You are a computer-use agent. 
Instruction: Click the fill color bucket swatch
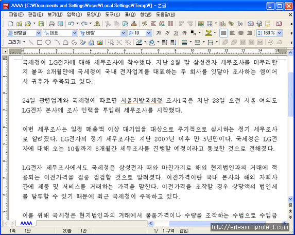[x=152, y=43]
